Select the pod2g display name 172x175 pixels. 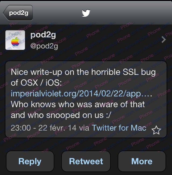(43, 35)
